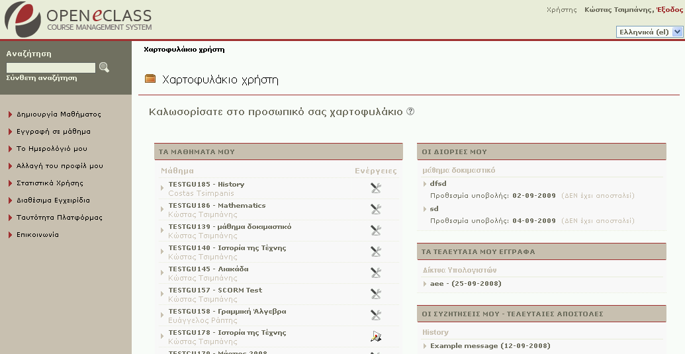Screen dimensions: 685x354
Task: Click the search magnifier icon
Action: click(x=104, y=67)
